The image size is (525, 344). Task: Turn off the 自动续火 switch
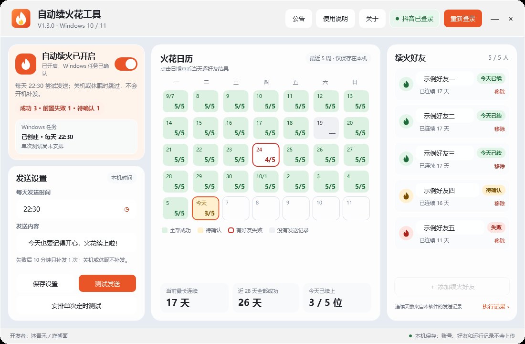(x=126, y=64)
